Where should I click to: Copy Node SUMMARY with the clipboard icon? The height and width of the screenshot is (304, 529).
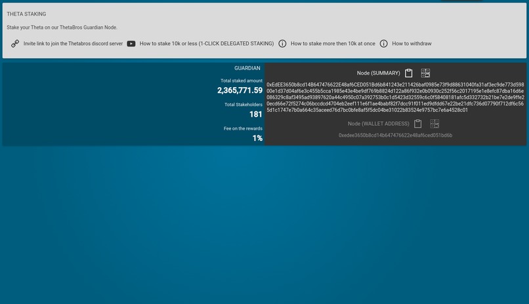408,73
